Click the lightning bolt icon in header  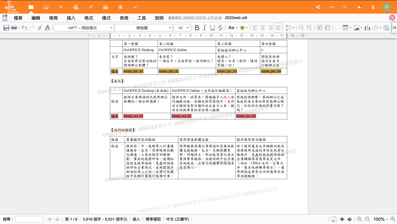[61, 7]
